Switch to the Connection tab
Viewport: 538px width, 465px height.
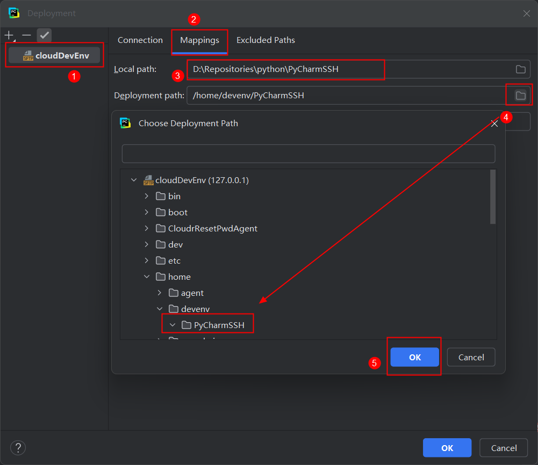pos(140,40)
